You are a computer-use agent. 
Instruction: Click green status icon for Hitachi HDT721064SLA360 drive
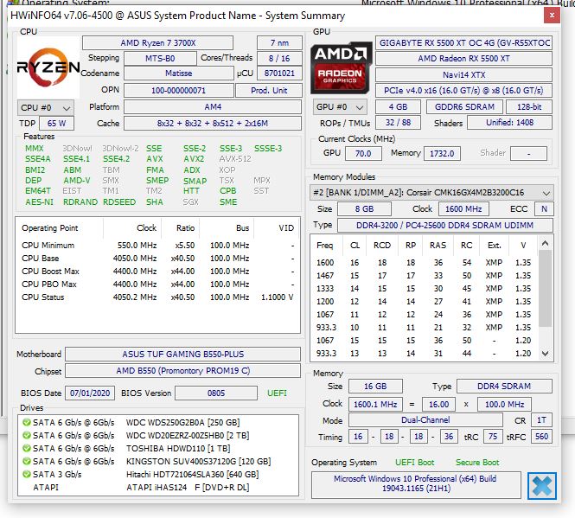point(27,475)
